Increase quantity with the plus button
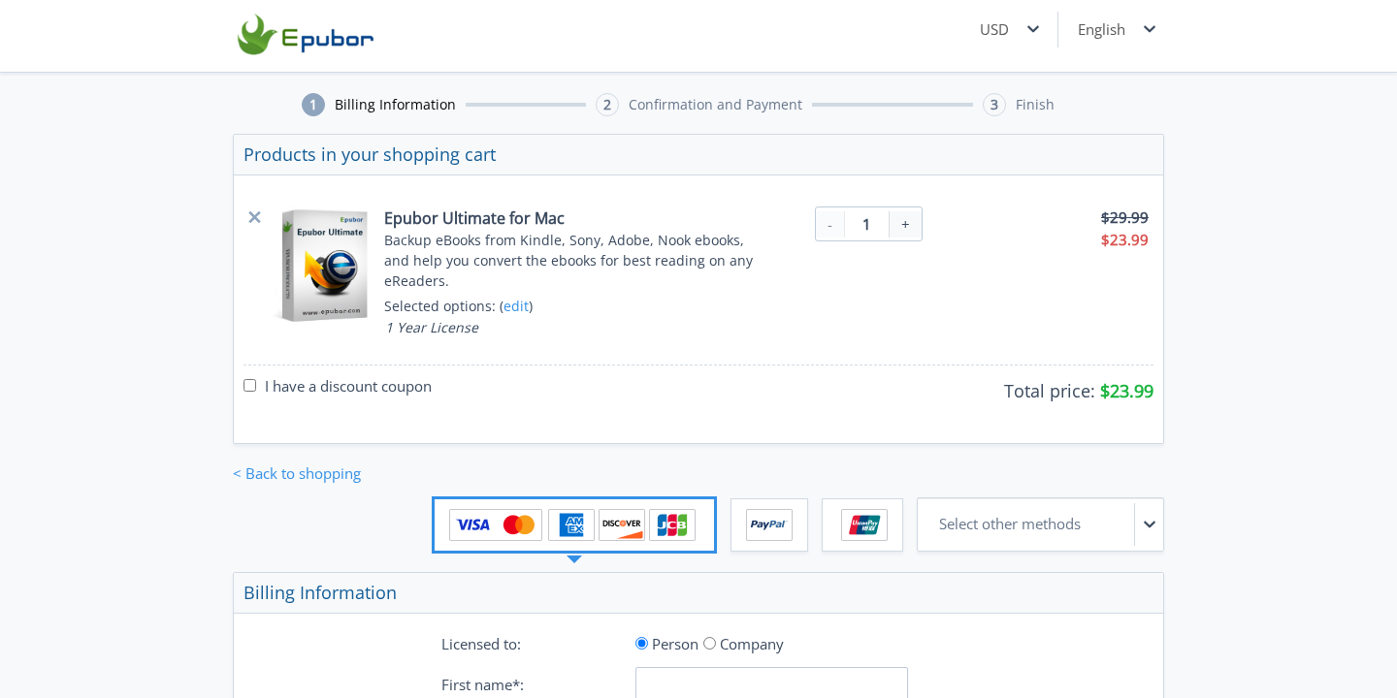 click(x=905, y=224)
